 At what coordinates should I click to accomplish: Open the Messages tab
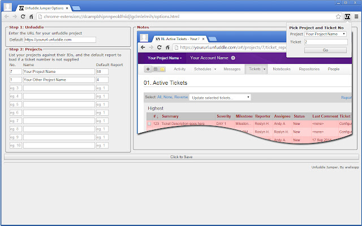[232, 69]
